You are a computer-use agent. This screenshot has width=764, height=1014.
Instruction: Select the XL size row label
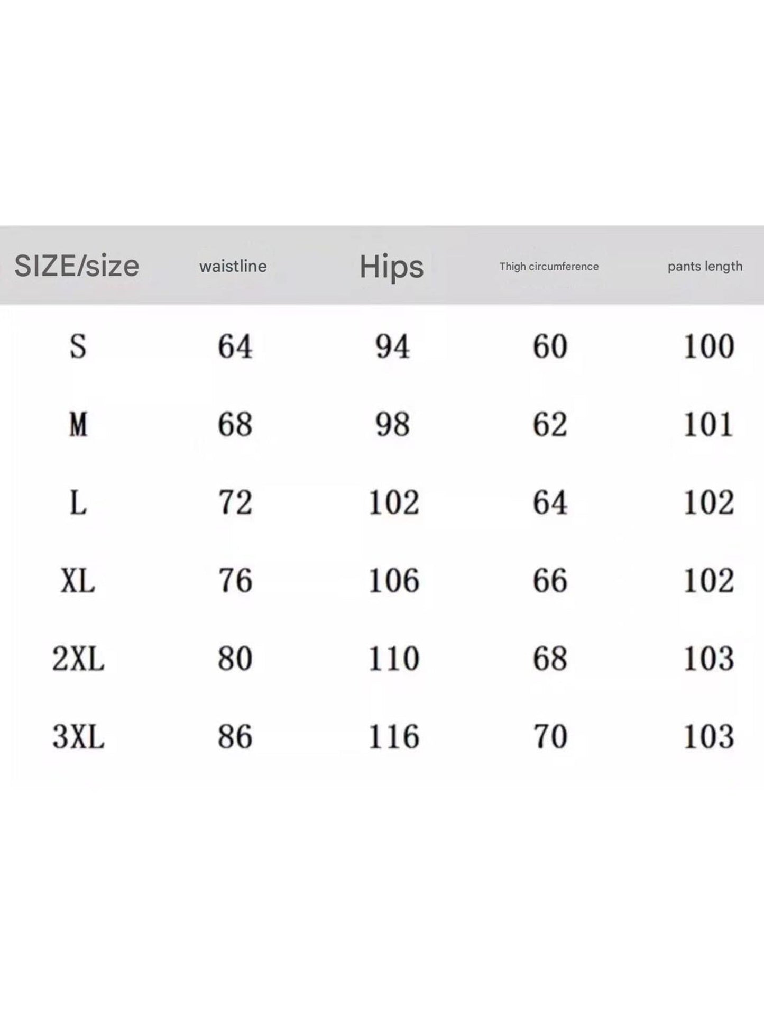pyautogui.click(x=78, y=581)
